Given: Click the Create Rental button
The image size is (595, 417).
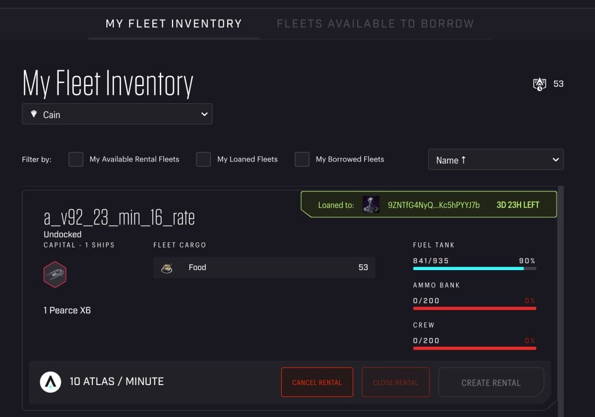Looking at the screenshot, I should [x=491, y=382].
